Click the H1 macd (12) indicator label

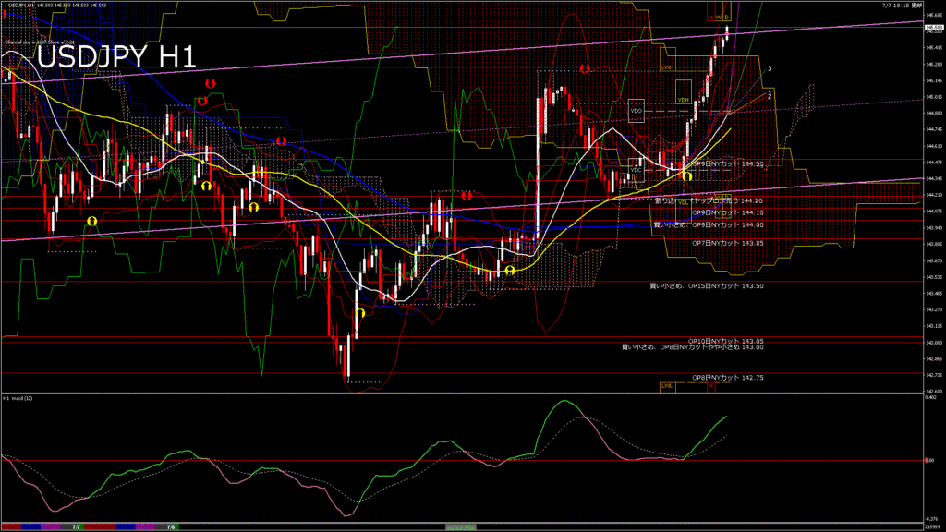coord(18,399)
